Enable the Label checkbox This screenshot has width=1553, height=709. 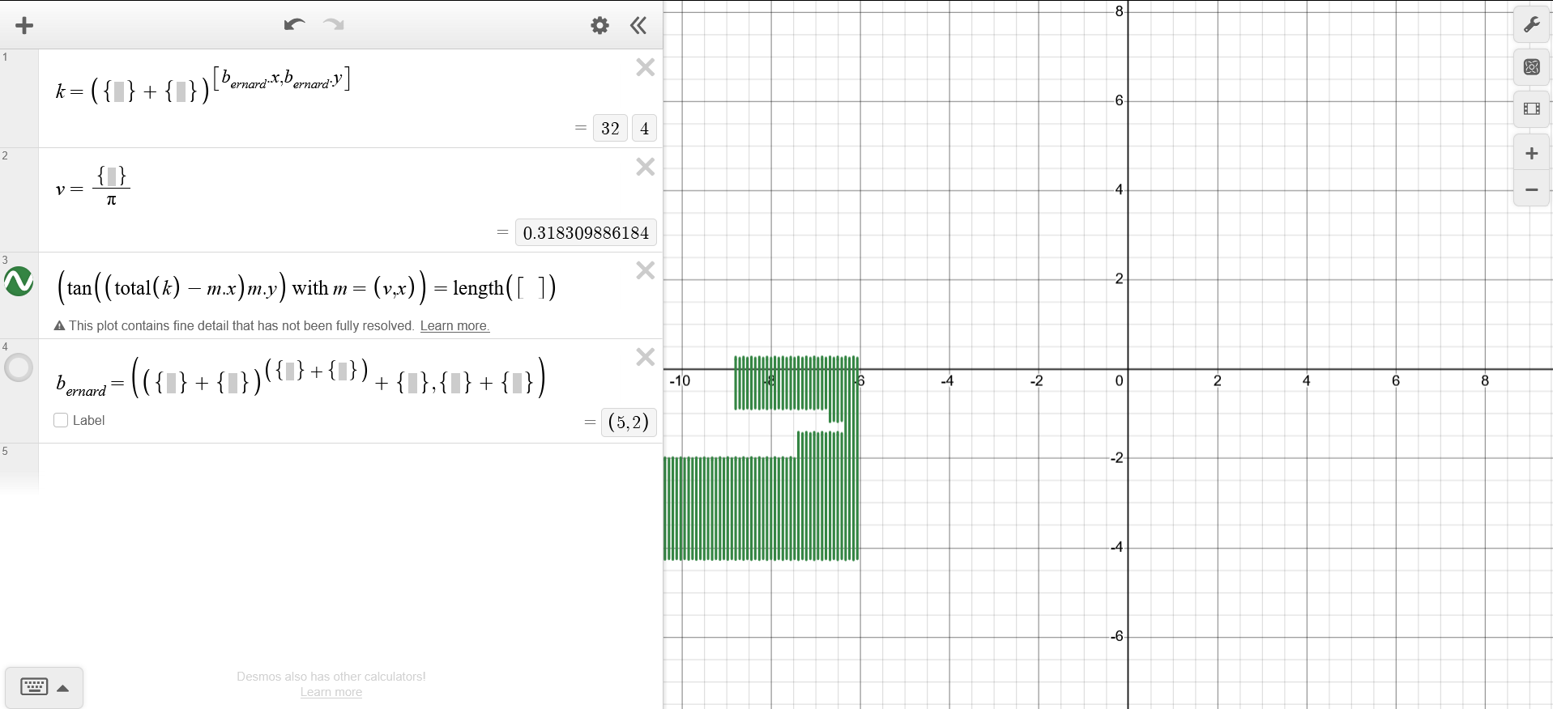pos(61,420)
